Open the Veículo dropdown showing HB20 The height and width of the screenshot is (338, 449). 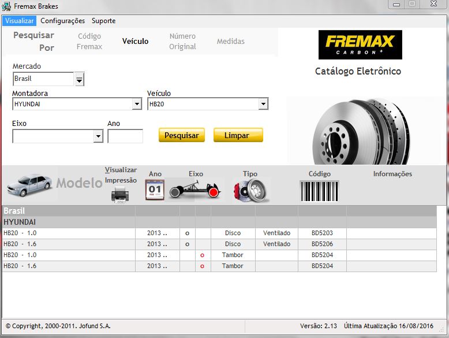(x=263, y=105)
